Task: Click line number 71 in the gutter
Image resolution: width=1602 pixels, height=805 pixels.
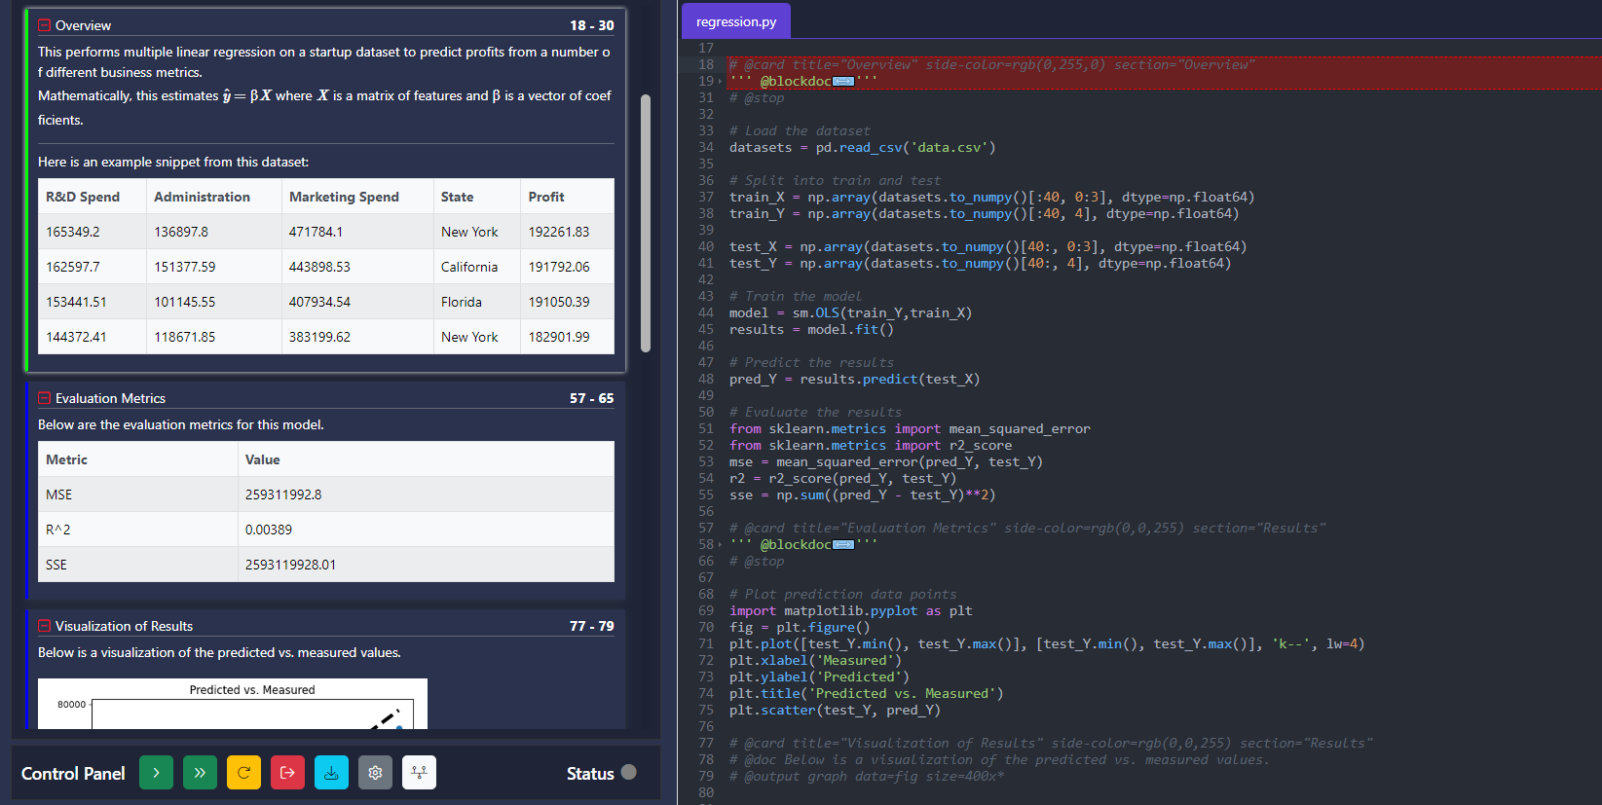Action: [x=705, y=644]
